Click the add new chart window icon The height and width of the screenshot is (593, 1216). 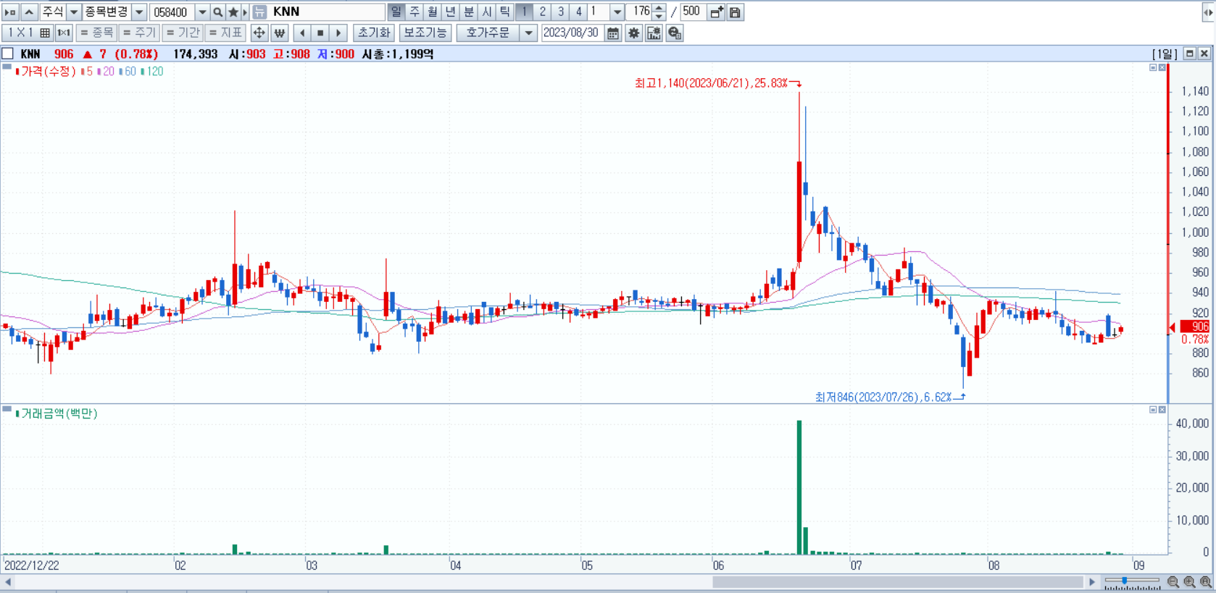click(x=716, y=12)
